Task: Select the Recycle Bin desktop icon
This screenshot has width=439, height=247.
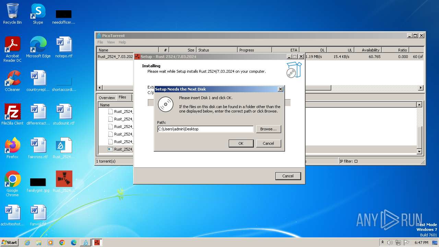Action: point(12,14)
